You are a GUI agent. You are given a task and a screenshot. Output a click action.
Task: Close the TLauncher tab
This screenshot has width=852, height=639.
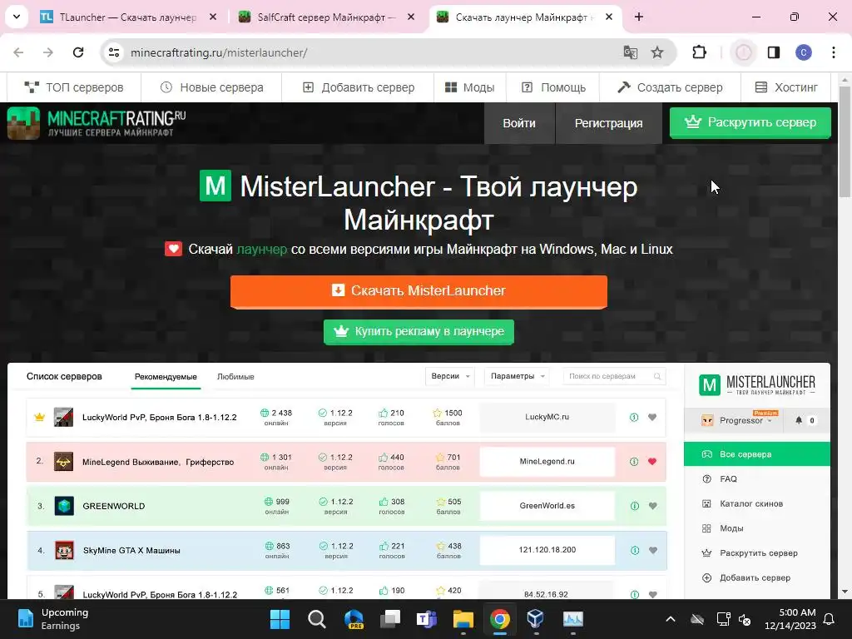(213, 17)
